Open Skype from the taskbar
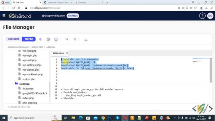The height and width of the screenshot is (121, 215). tap(118, 118)
